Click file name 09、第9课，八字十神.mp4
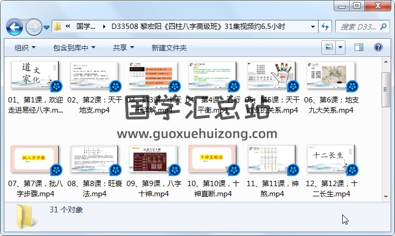Image resolution: width=395 pixels, height=236 pixels. click(154, 189)
